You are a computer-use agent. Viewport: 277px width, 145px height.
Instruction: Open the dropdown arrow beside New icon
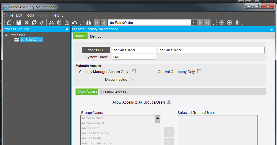[x=14, y=23]
